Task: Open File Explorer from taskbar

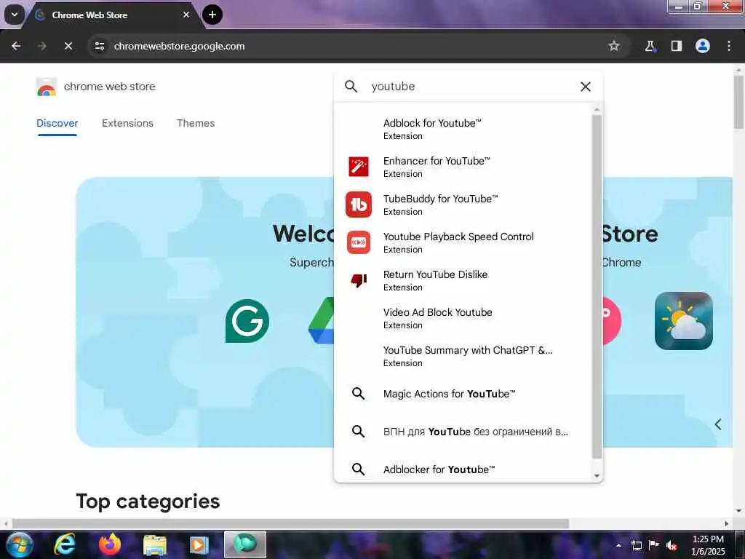Action: (x=155, y=545)
